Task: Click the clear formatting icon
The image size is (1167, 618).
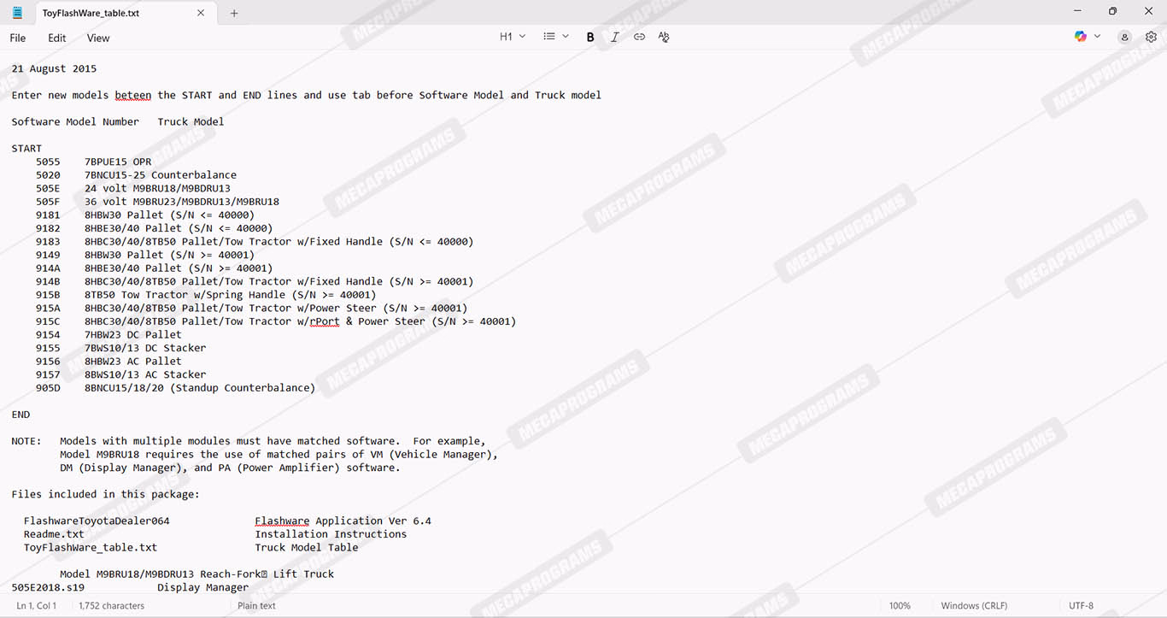Action: [664, 37]
